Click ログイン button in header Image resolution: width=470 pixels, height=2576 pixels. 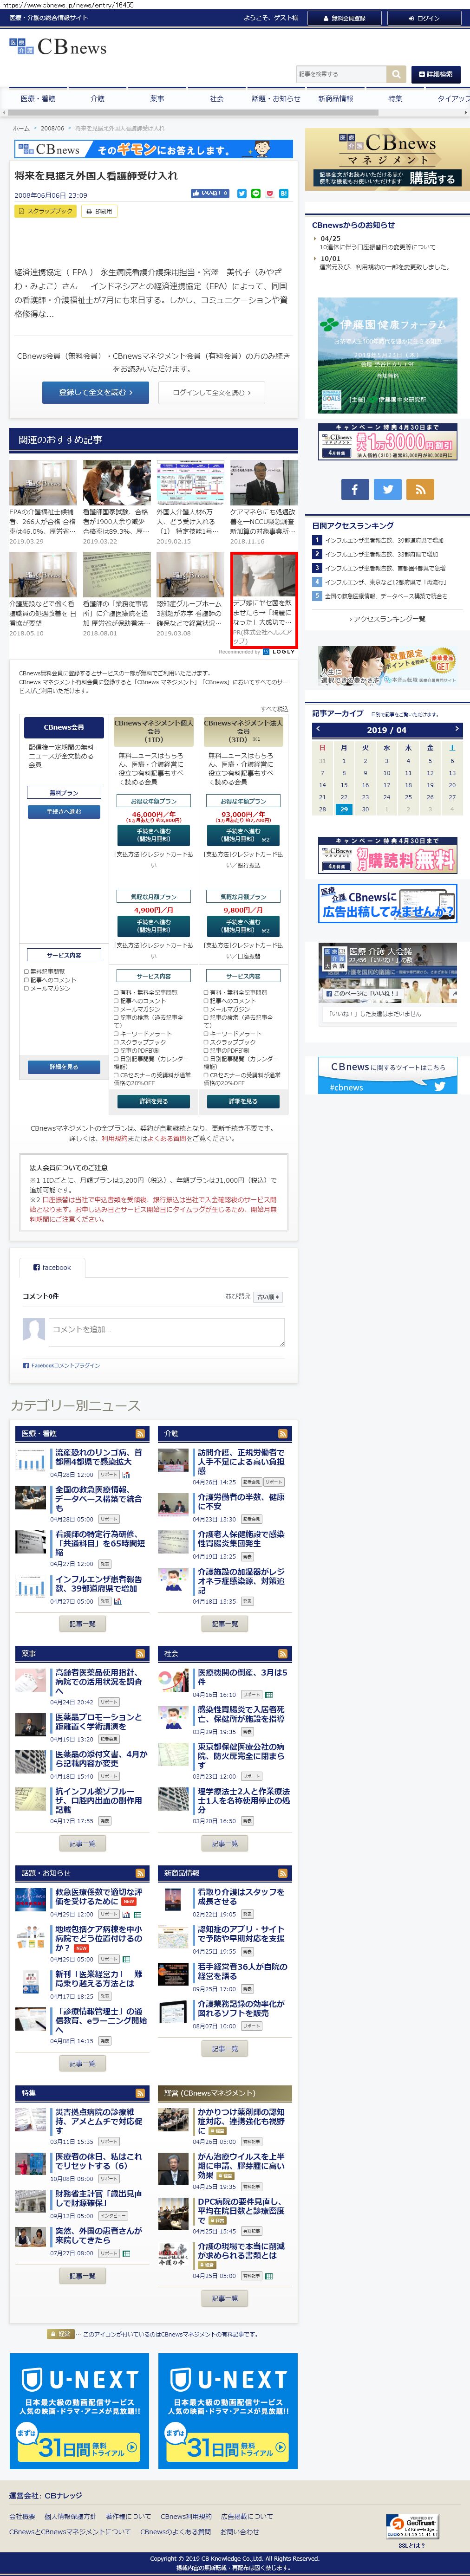424,18
